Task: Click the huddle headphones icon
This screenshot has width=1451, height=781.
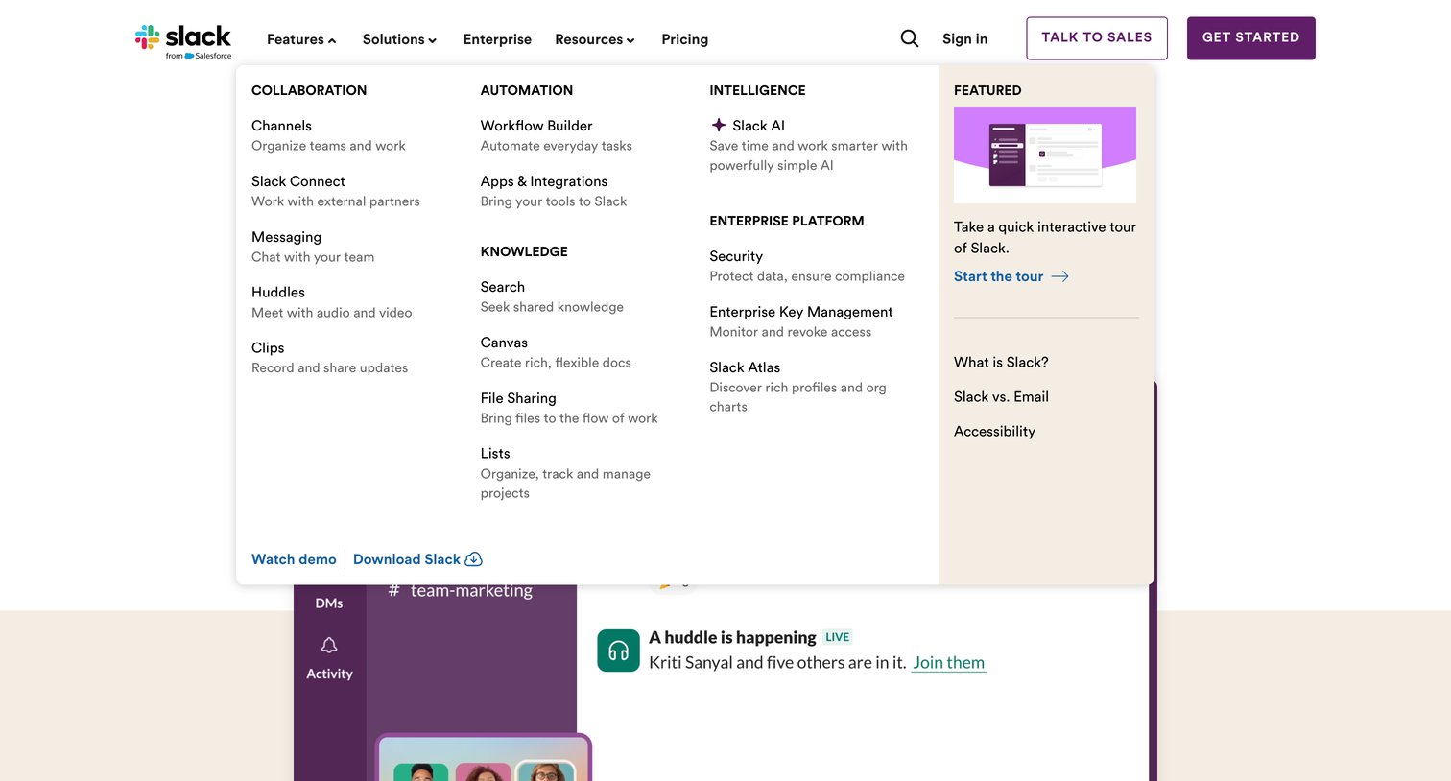Action: 618,651
